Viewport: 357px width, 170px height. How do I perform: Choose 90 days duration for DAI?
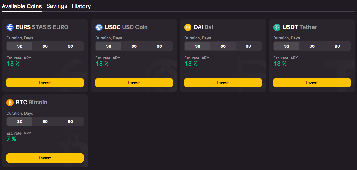click(248, 46)
